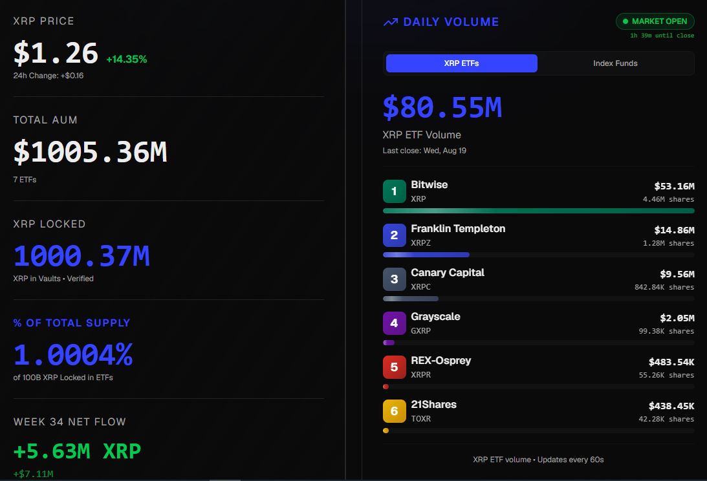Screen dimensions: 707x481
Task: Click the 1h 39m until close countdown
Action: pos(662,35)
